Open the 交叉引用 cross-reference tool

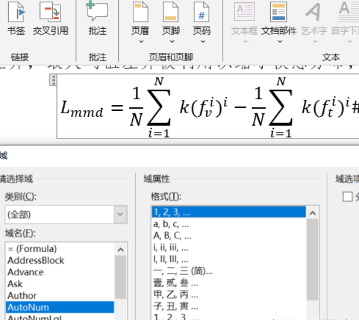click(51, 18)
